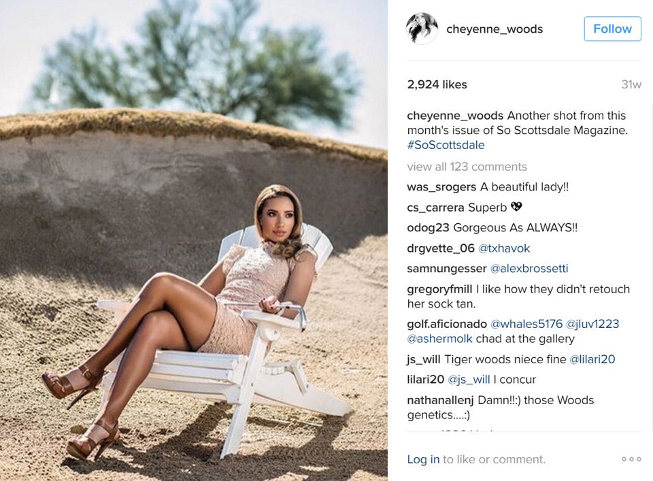
Task: Click the Follow button
Action: [612, 29]
